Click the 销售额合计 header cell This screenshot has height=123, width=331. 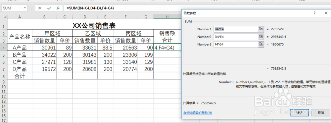click(167, 37)
